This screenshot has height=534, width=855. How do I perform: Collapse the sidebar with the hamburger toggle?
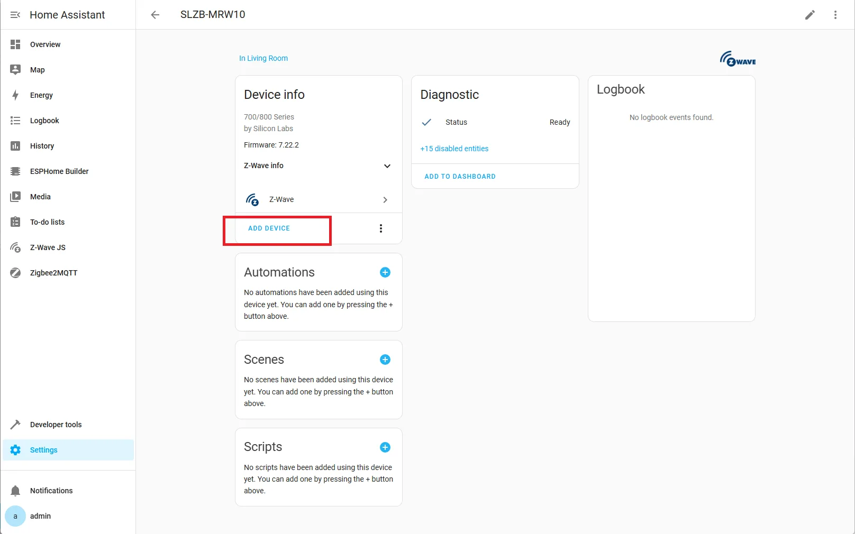click(15, 14)
